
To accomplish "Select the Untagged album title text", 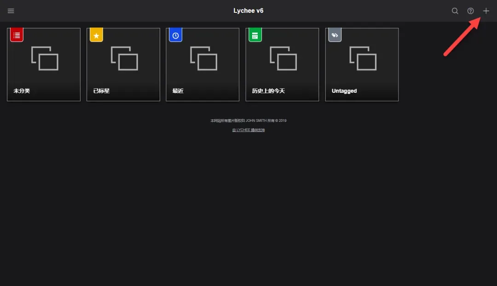I will 344,91.
